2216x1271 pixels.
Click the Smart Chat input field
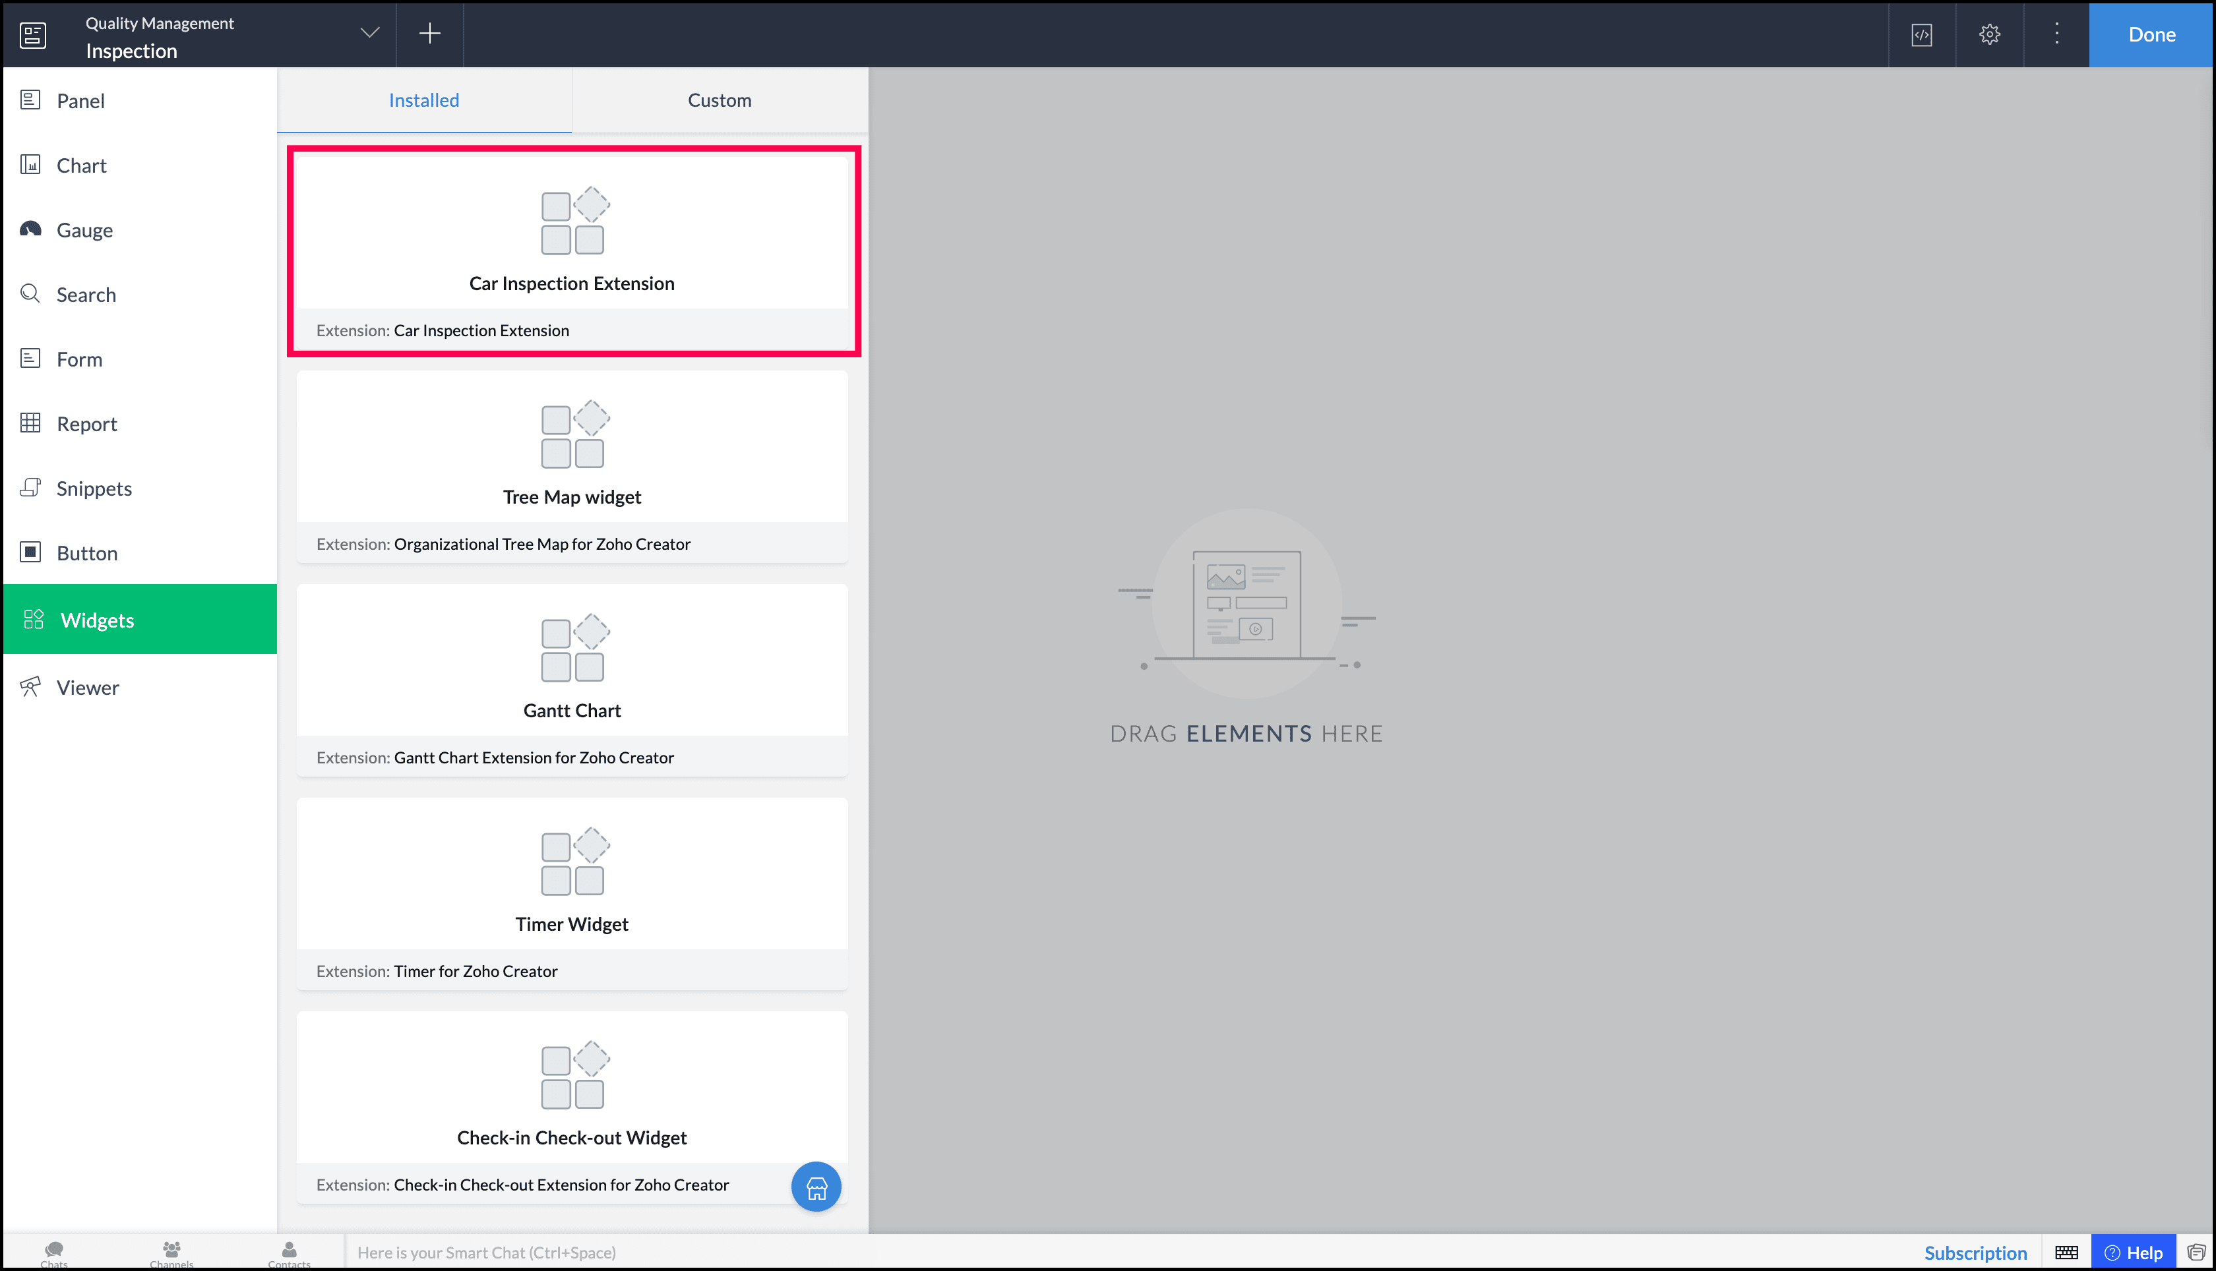(611, 1253)
